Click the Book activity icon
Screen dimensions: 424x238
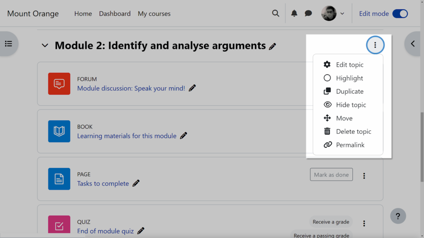(59, 131)
